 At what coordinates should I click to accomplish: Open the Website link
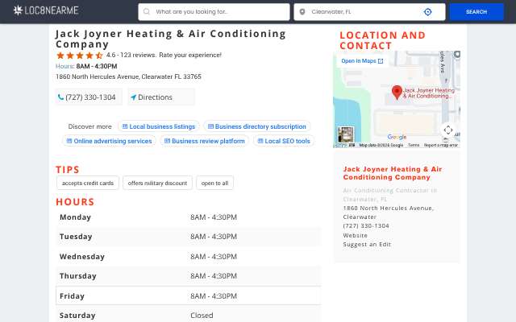355,235
